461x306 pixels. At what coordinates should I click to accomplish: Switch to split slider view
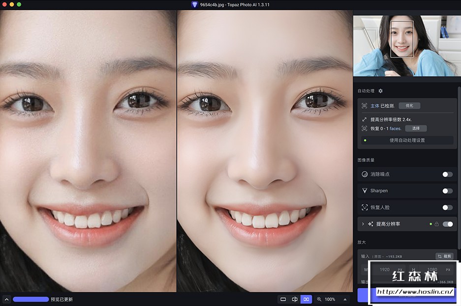point(294,299)
